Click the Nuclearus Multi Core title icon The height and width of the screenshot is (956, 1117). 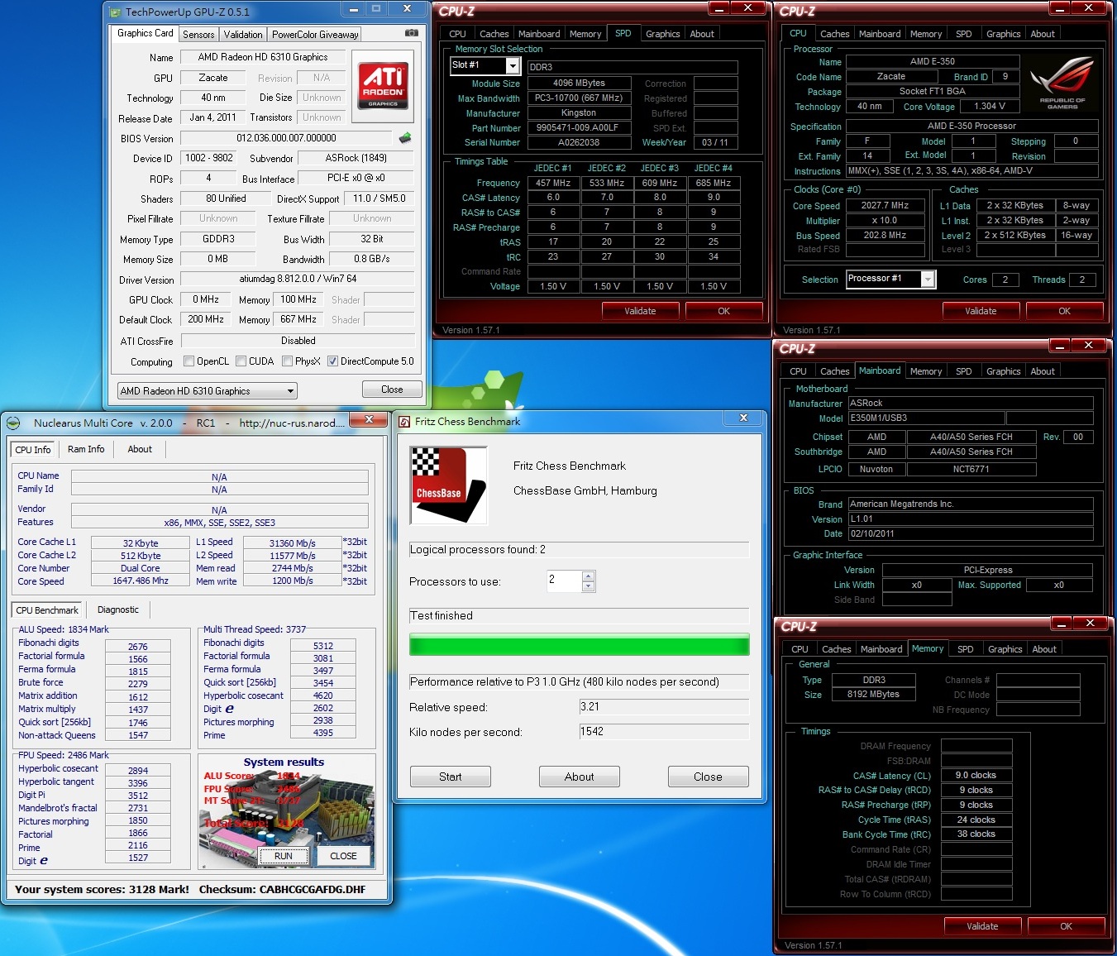click(13, 423)
